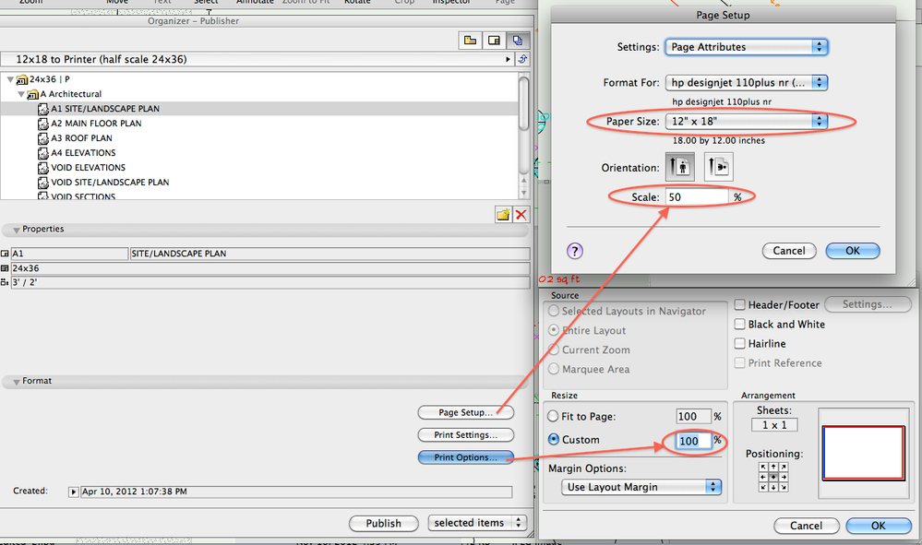
Task: Create a new folder using the folder icon
Action: (502, 214)
